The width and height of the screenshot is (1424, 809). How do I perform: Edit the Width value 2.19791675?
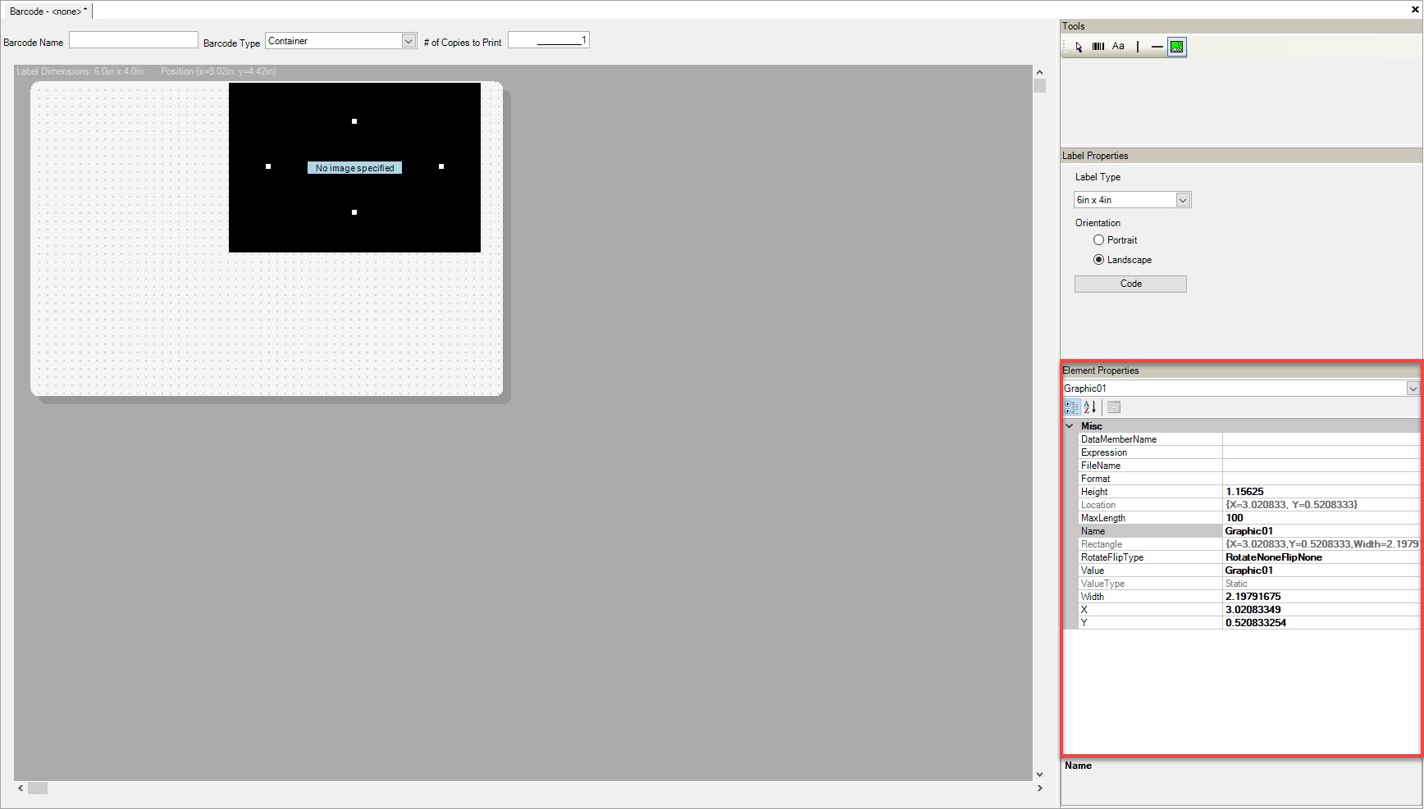click(1321, 597)
